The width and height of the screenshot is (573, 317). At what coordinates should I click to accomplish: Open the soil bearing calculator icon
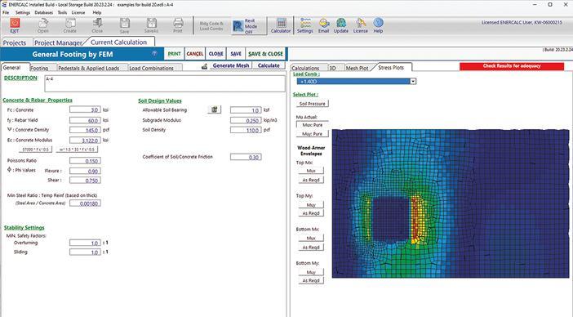[x=214, y=109]
